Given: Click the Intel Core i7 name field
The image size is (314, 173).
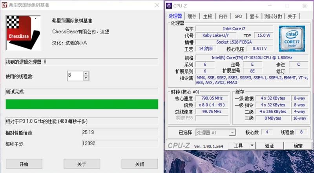Looking at the screenshot, I should (234, 29).
